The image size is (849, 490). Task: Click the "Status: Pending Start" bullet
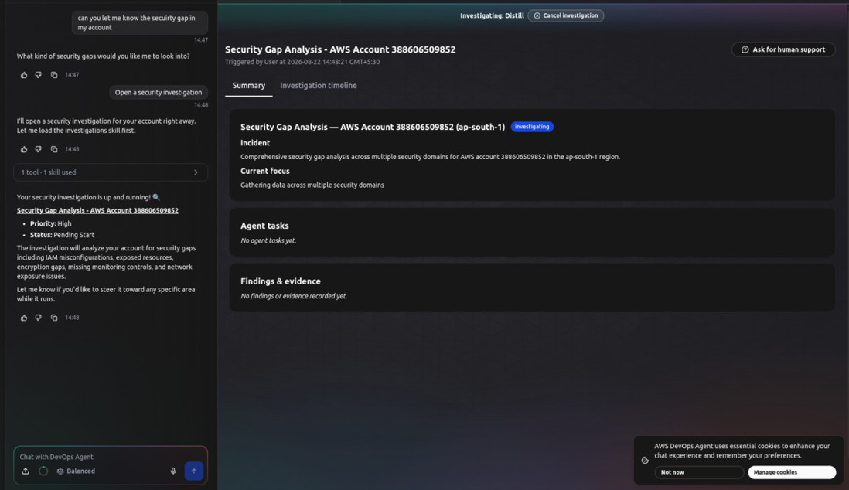point(63,235)
